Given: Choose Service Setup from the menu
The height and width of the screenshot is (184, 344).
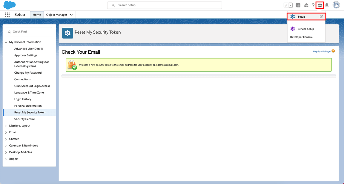Looking at the screenshot, I should click(306, 29).
